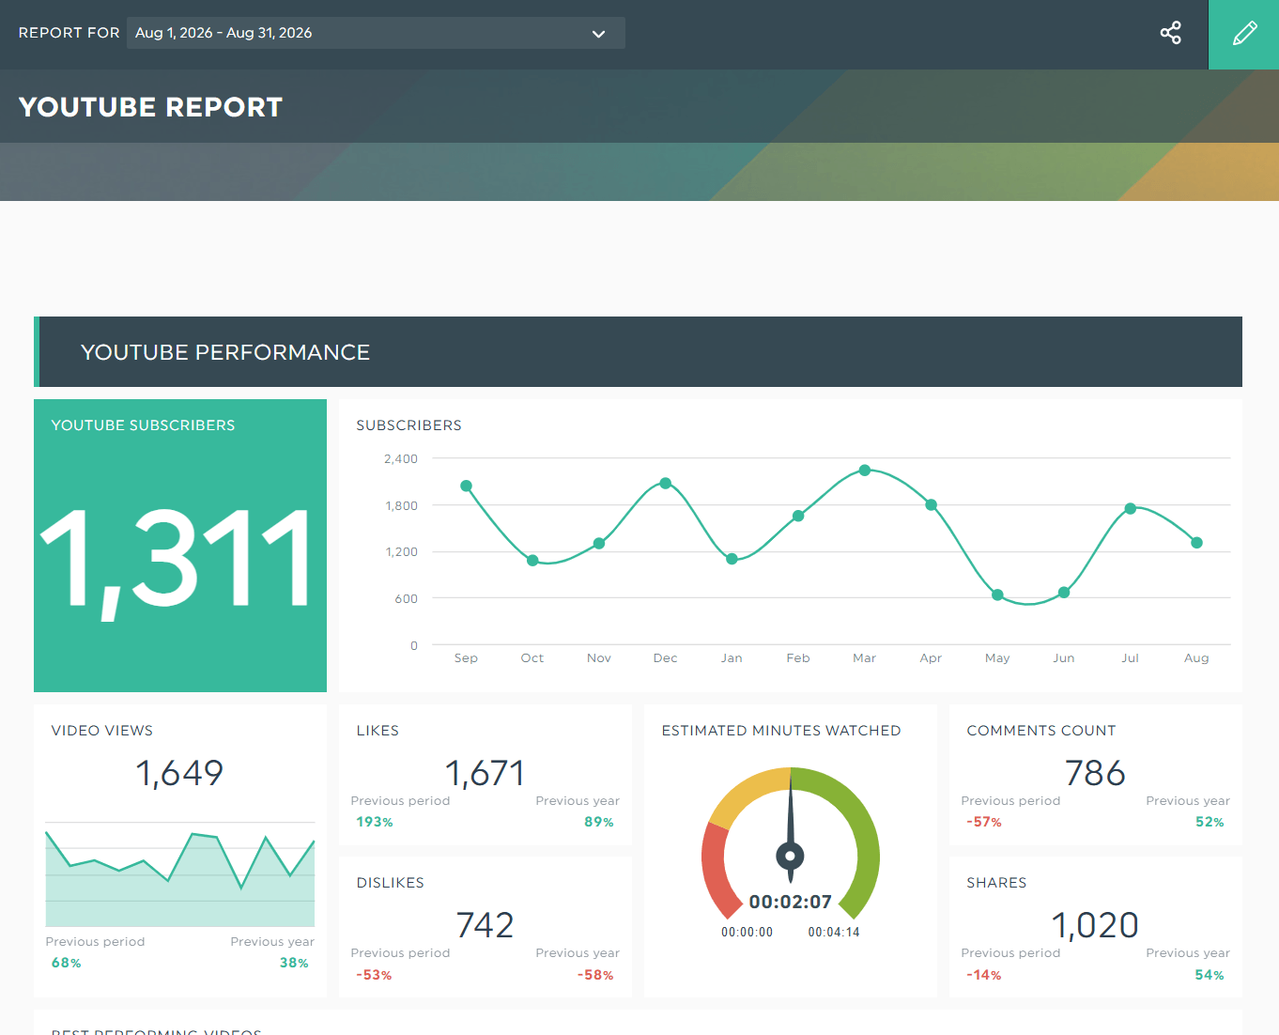Image resolution: width=1279 pixels, height=1035 pixels.
Task: Click the Dec data point on subscribers chart
Action: (665, 483)
